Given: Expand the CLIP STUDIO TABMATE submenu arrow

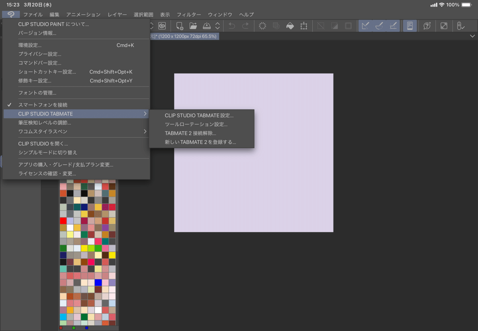Looking at the screenshot, I should click(x=145, y=114).
